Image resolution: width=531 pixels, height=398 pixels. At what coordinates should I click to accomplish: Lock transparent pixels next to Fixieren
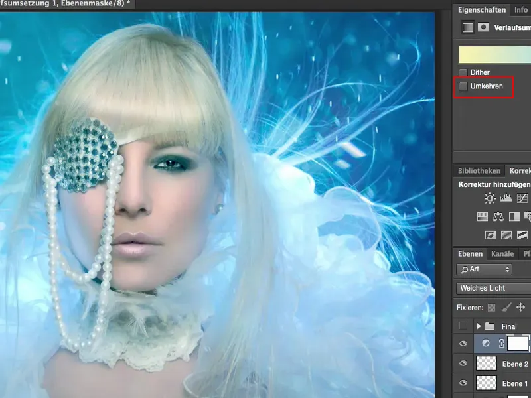pos(491,308)
